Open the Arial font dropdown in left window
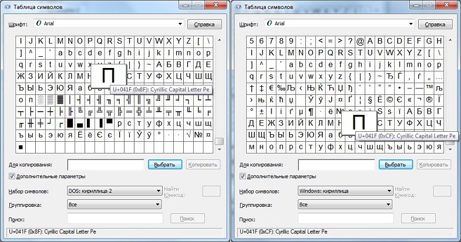461x242 pixels. (109, 23)
